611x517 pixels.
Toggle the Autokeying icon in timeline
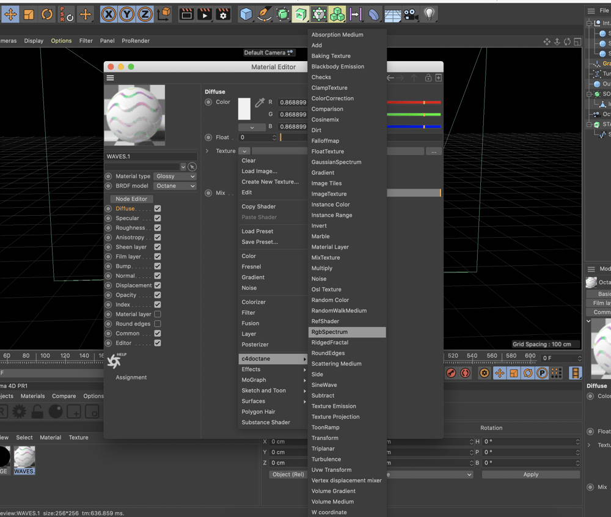click(x=465, y=373)
